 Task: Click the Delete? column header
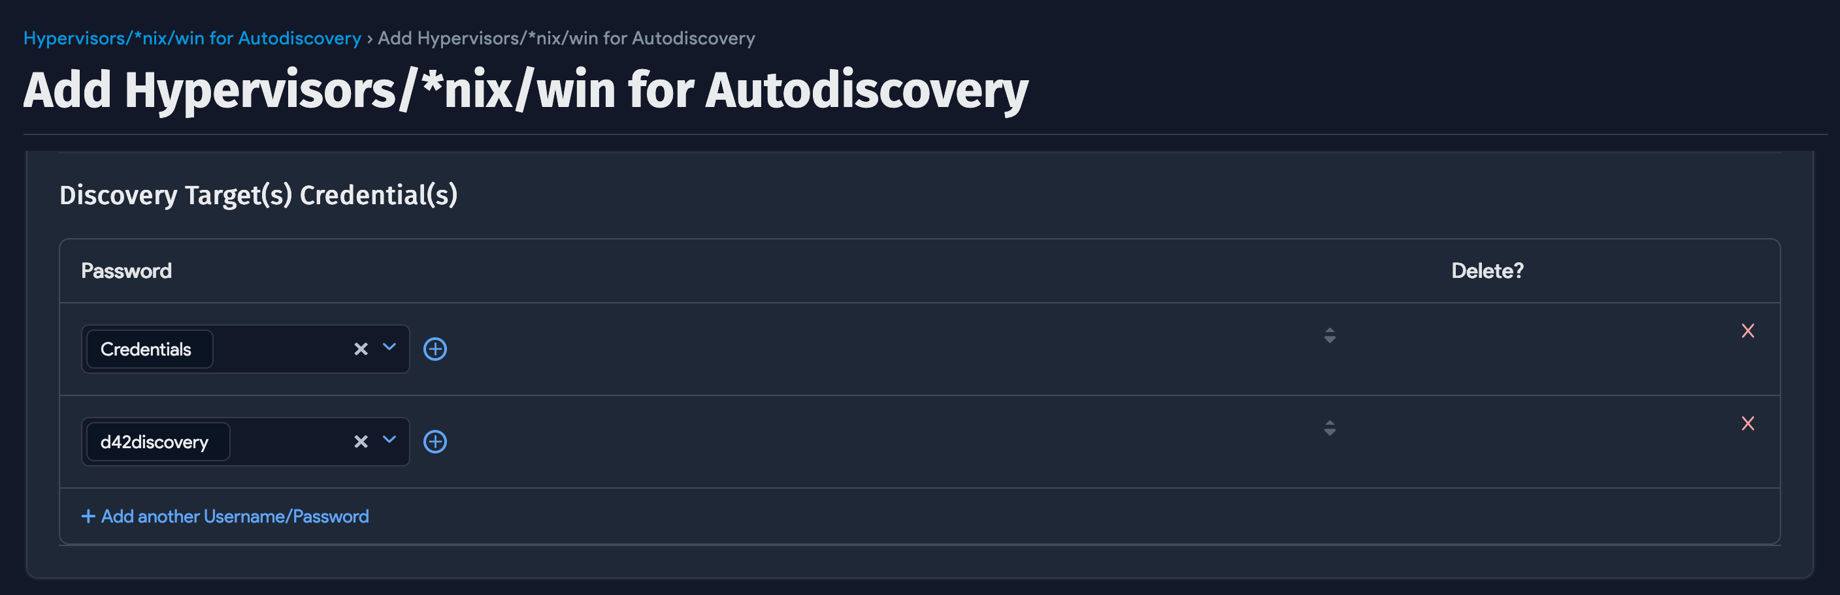(x=1487, y=271)
